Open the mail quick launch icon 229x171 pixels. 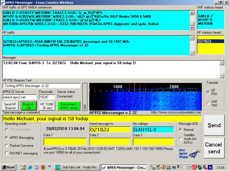tap(37, 167)
